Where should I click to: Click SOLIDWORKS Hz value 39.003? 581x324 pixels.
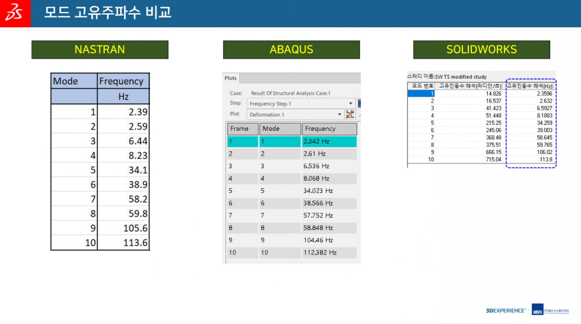544,131
